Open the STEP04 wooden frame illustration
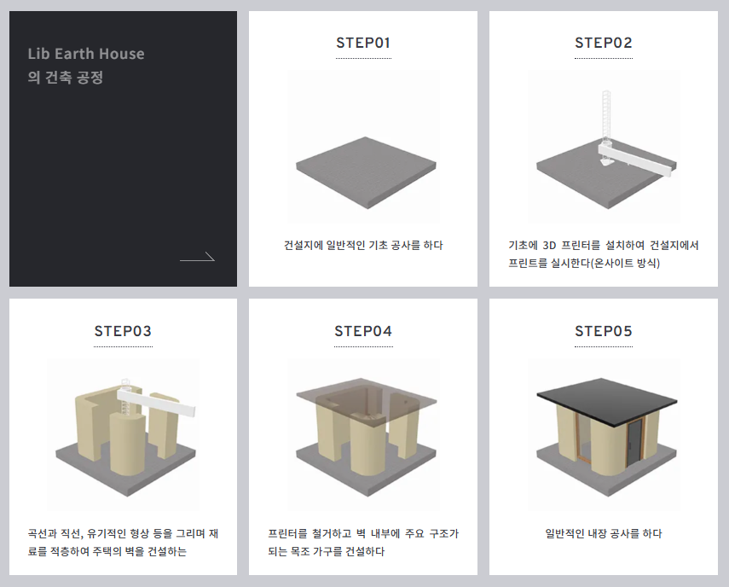Image resolution: width=729 pixels, height=587 pixels. 363,435
